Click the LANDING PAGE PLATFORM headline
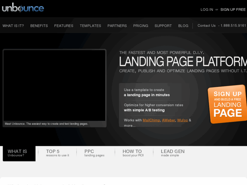This screenshot has width=247, height=185. [183, 61]
